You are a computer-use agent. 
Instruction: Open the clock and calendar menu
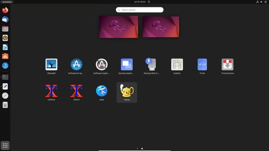click(140, 2)
